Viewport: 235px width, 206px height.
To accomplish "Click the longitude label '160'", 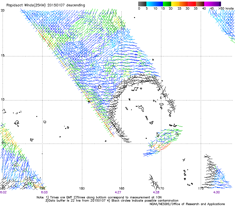I will (82, 188).
